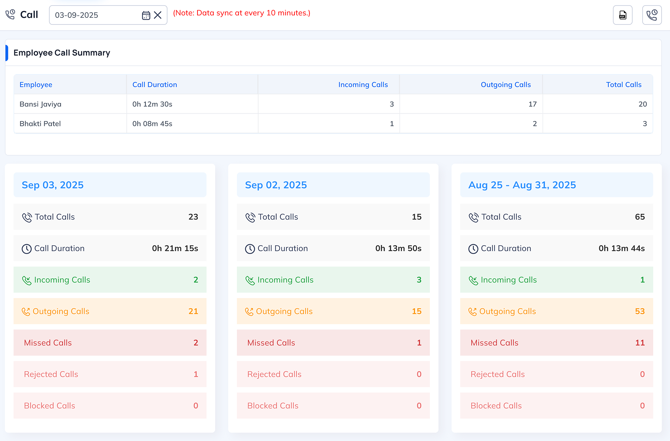This screenshot has width=670, height=441.
Task: Open the call history clock-phone icon
Action: point(652,15)
